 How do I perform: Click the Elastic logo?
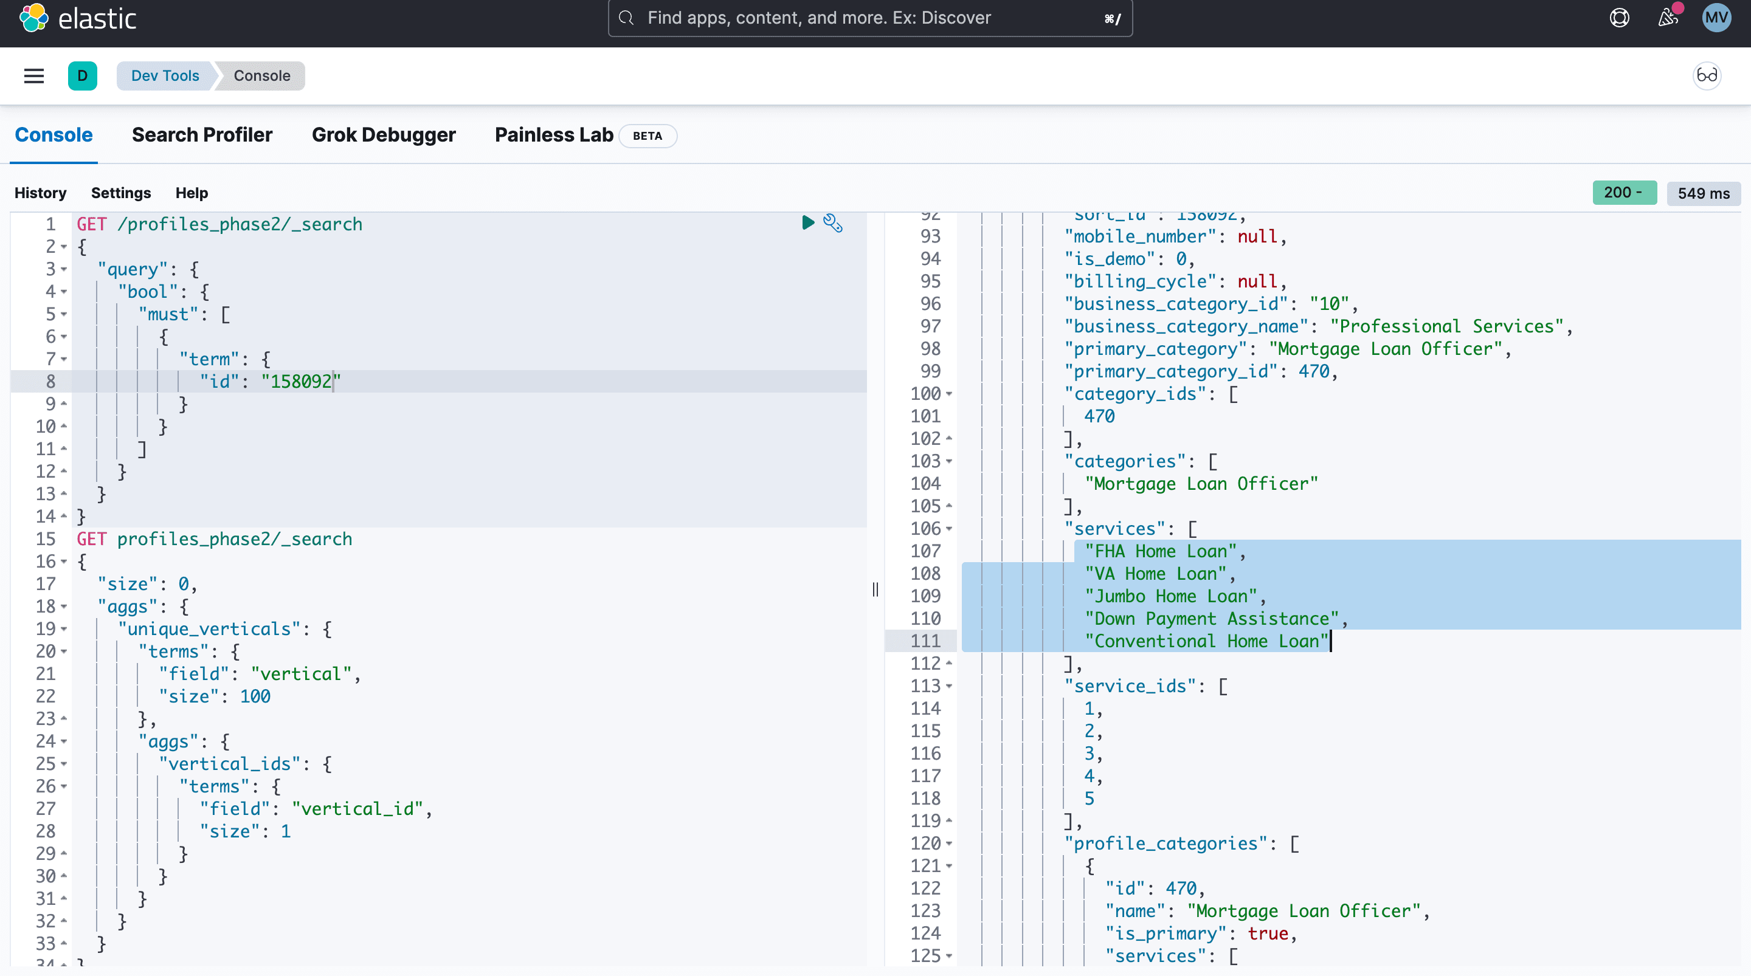77,18
